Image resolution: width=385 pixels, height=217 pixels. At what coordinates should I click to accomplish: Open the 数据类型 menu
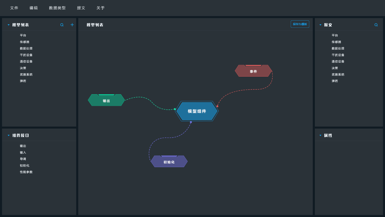57,8
